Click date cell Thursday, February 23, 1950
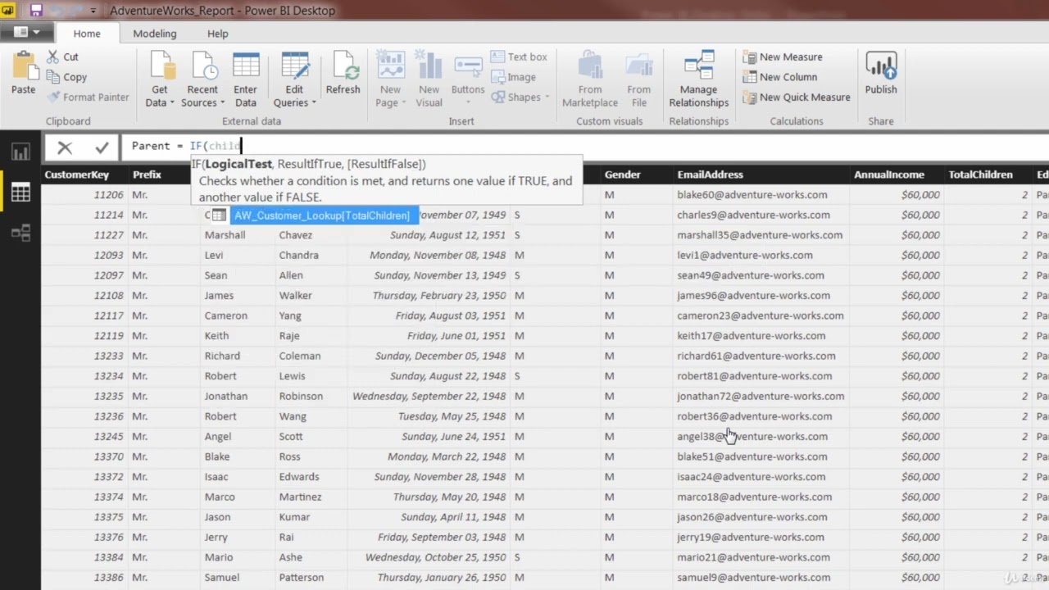 429,296
